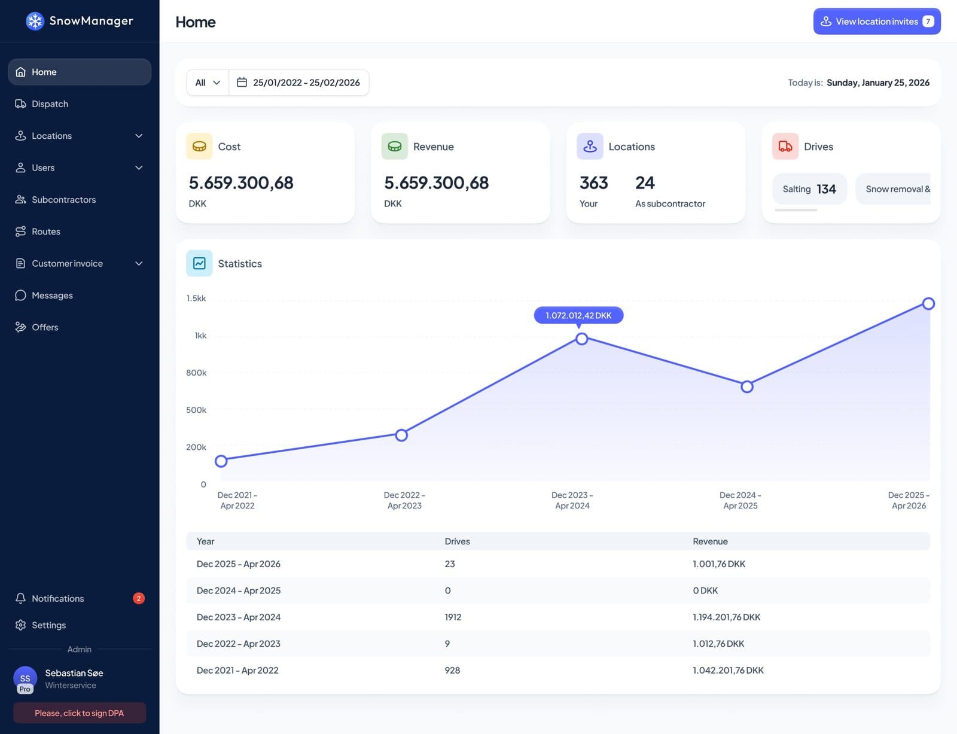The image size is (957, 734).
Task: Click the red notifications count badge
Action: [139, 598]
